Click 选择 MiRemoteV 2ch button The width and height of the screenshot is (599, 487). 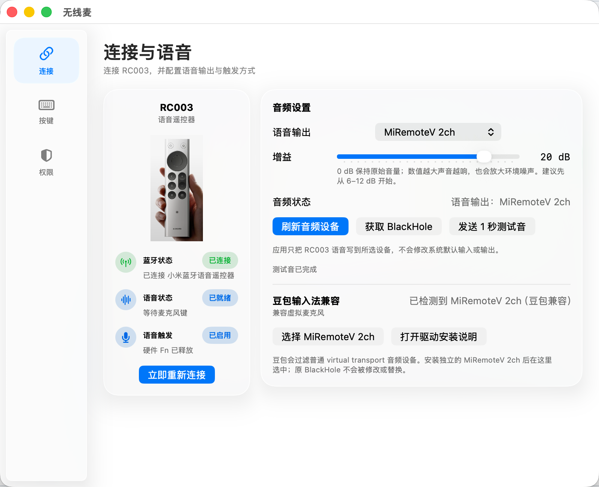[x=328, y=336]
